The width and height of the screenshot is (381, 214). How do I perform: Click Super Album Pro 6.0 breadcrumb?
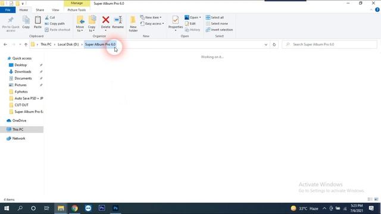[x=100, y=45]
